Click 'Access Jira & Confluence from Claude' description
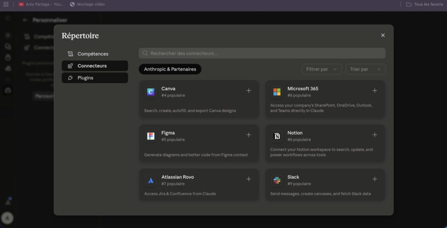The image size is (447, 228). tap(180, 194)
